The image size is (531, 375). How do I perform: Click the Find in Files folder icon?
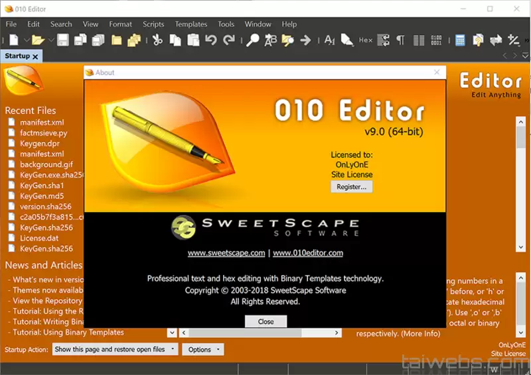point(288,40)
